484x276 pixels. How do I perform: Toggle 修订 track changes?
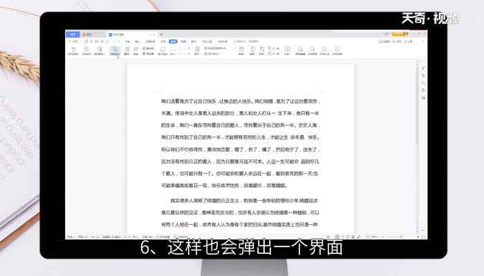(197, 50)
